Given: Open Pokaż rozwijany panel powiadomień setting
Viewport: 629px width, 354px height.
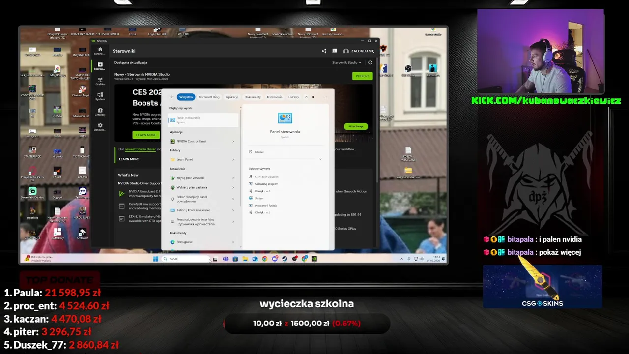Looking at the screenshot, I should [201, 199].
